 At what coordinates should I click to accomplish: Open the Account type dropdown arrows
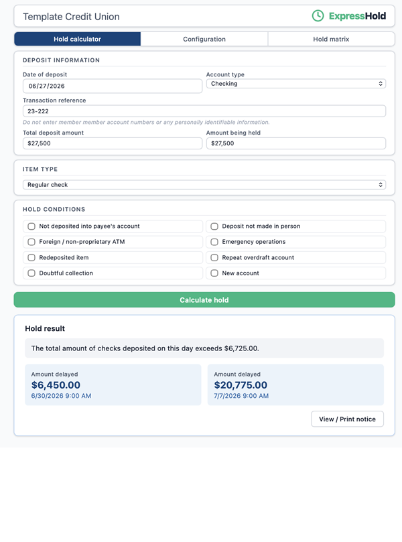(380, 84)
